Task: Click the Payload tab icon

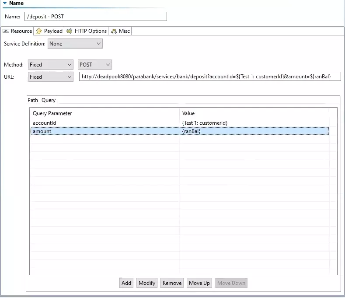Action: click(39, 31)
